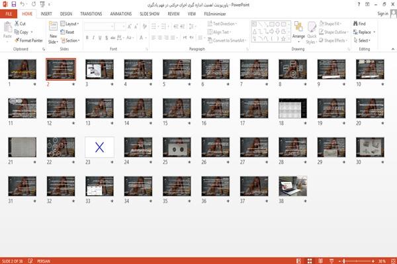Toggle justify text alignment
Image resolution: width=397 pixels, height=264 pixels.
click(173, 38)
